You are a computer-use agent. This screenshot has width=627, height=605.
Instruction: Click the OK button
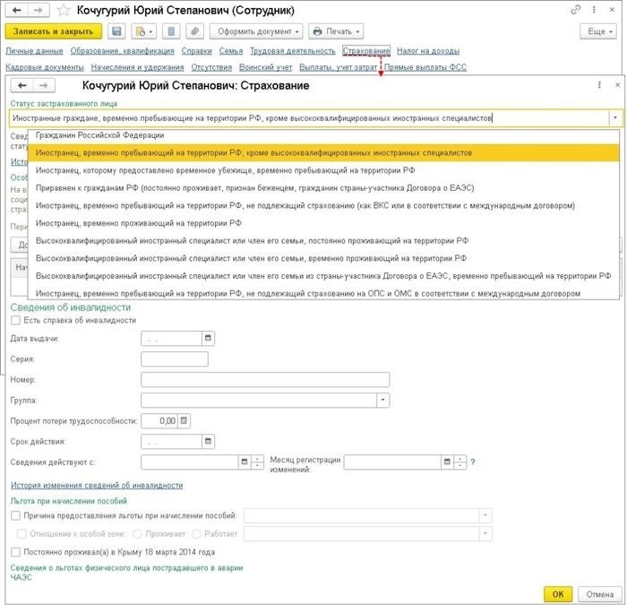pyautogui.click(x=558, y=594)
